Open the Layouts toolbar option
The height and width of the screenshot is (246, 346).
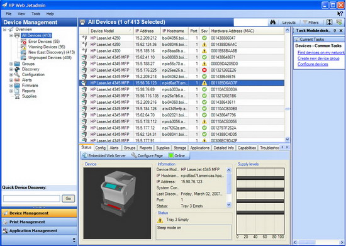click(x=289, y=23)
